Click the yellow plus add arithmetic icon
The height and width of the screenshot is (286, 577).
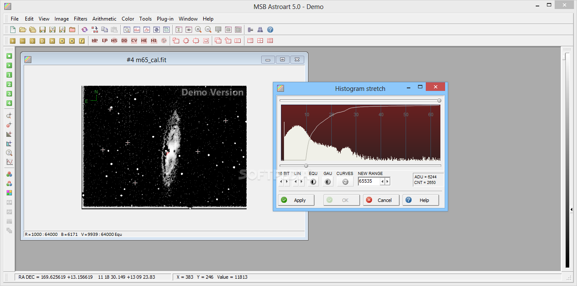pos(13,41)
